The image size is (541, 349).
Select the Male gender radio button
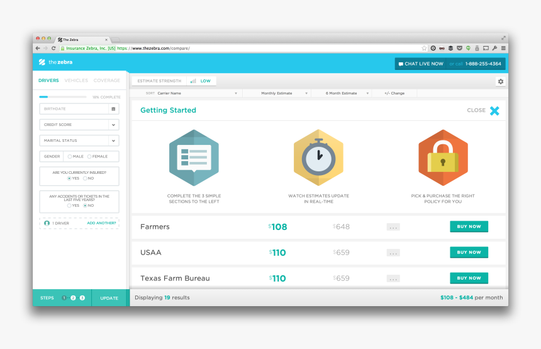pos(70,156)
